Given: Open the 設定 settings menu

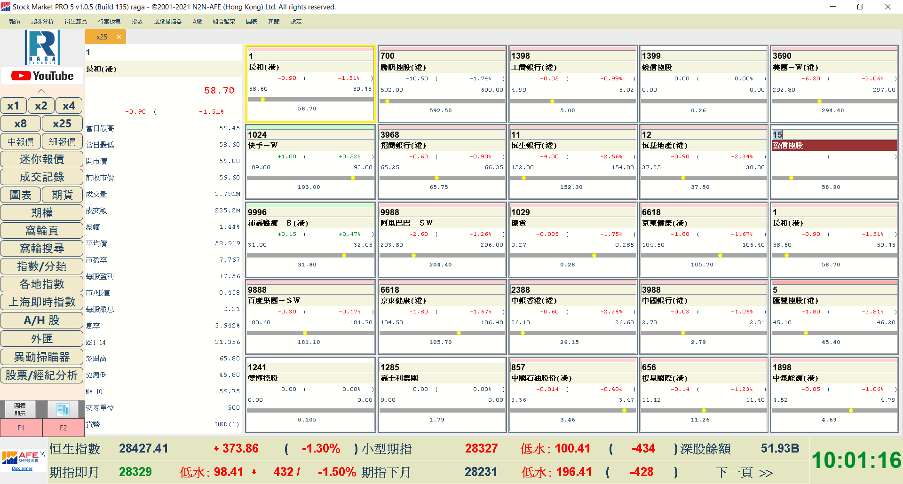Looking at the screenshot, I should (x=296, y=22).
